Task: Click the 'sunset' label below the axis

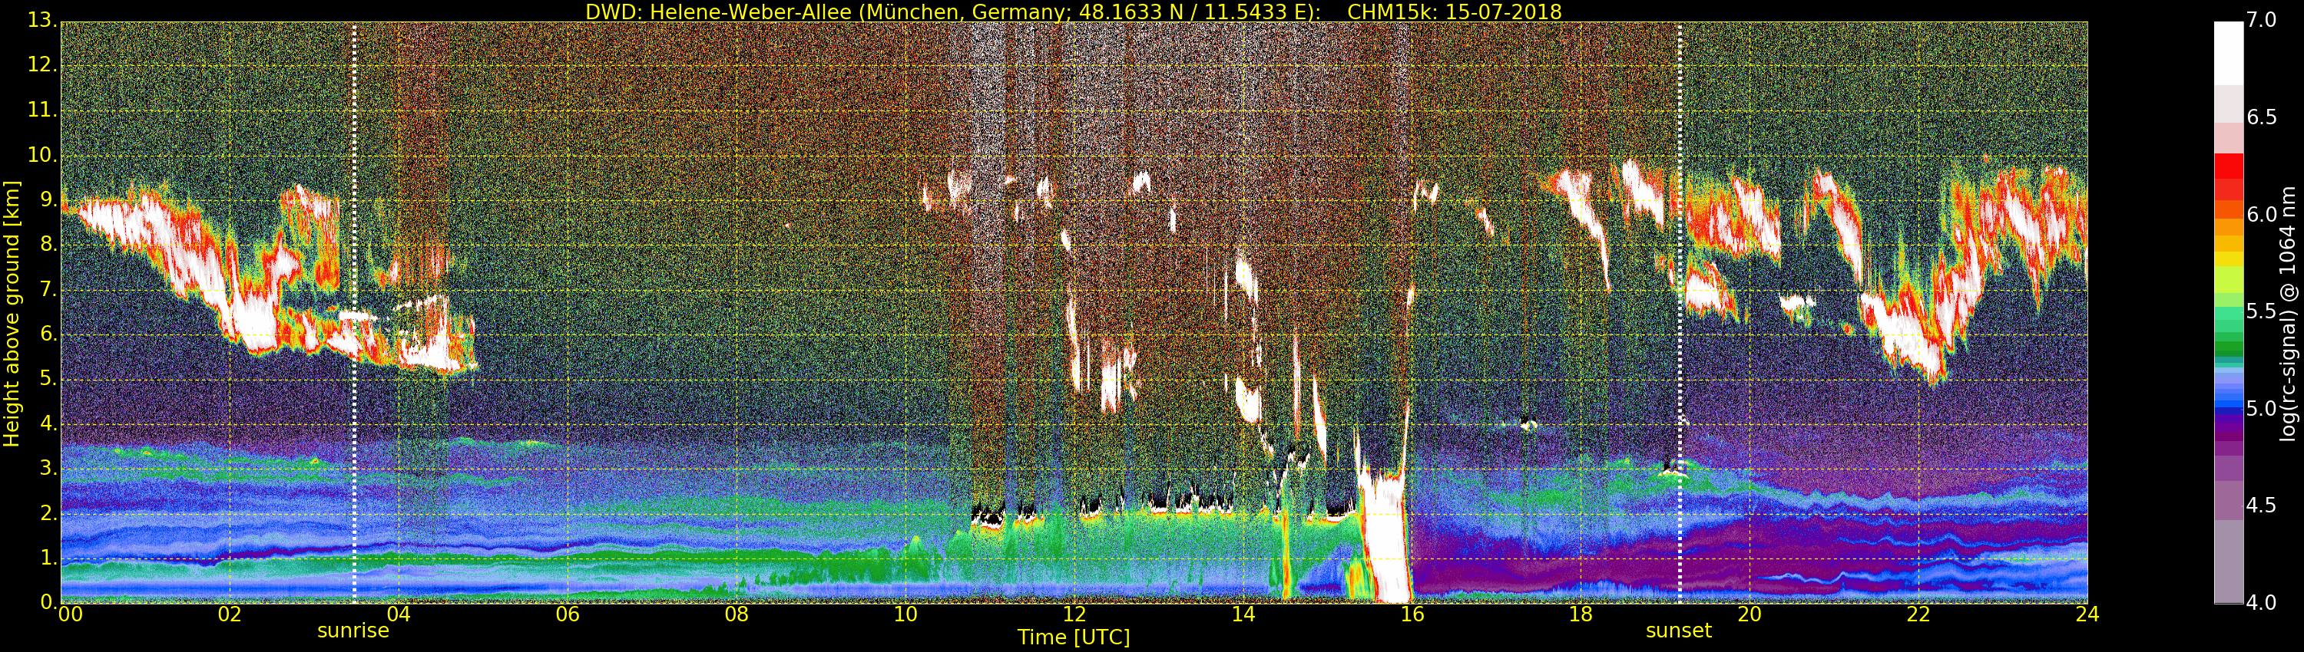Action: pos(1679,631)
